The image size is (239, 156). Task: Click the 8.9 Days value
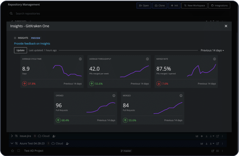point(26,69)
